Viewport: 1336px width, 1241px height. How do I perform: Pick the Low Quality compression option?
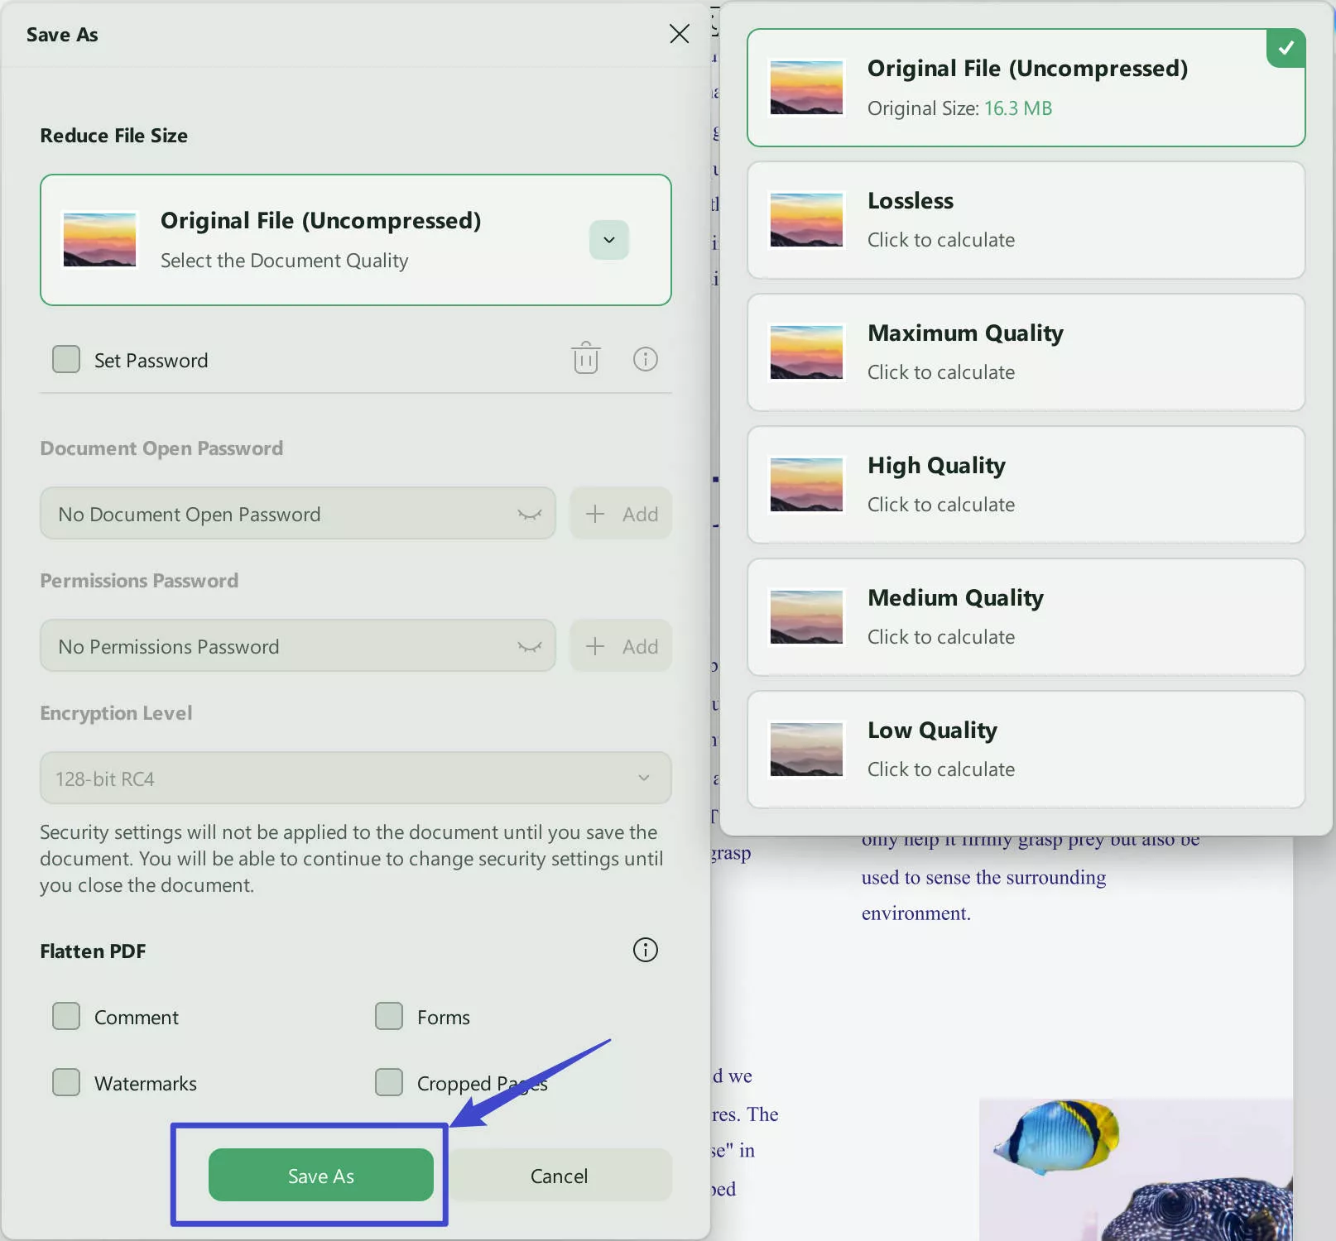(1026, 750)
